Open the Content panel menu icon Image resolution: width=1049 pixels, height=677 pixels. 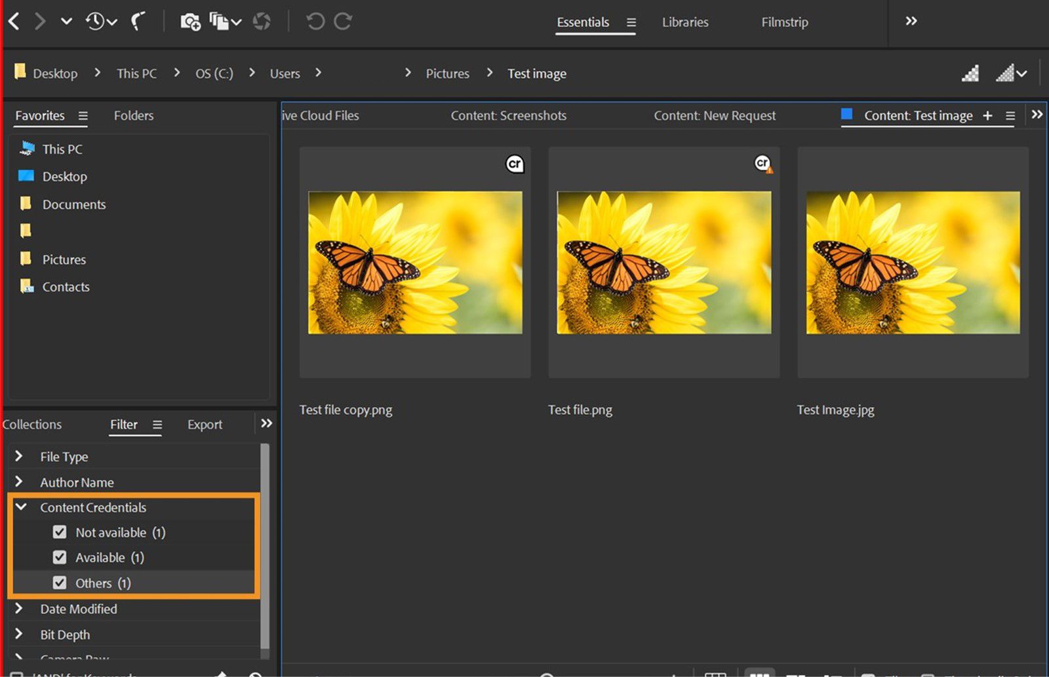point(1010,116)
